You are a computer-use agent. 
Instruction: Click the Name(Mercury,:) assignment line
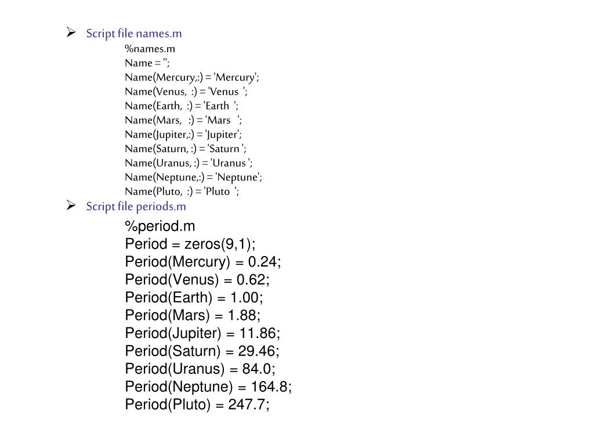[192, 77]
